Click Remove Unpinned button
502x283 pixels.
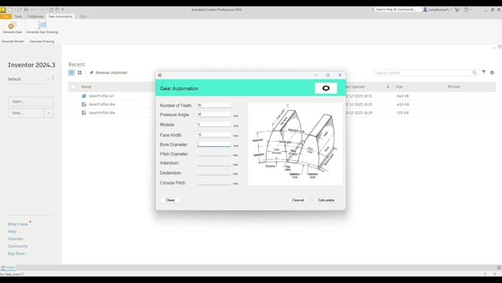(x=109, y=72)
